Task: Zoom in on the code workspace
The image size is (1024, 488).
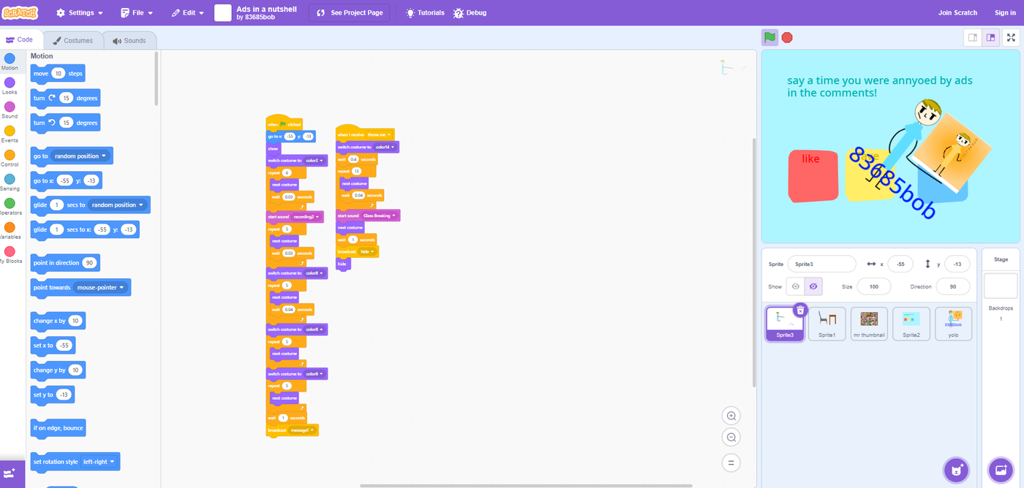Action: pos(730,416)
